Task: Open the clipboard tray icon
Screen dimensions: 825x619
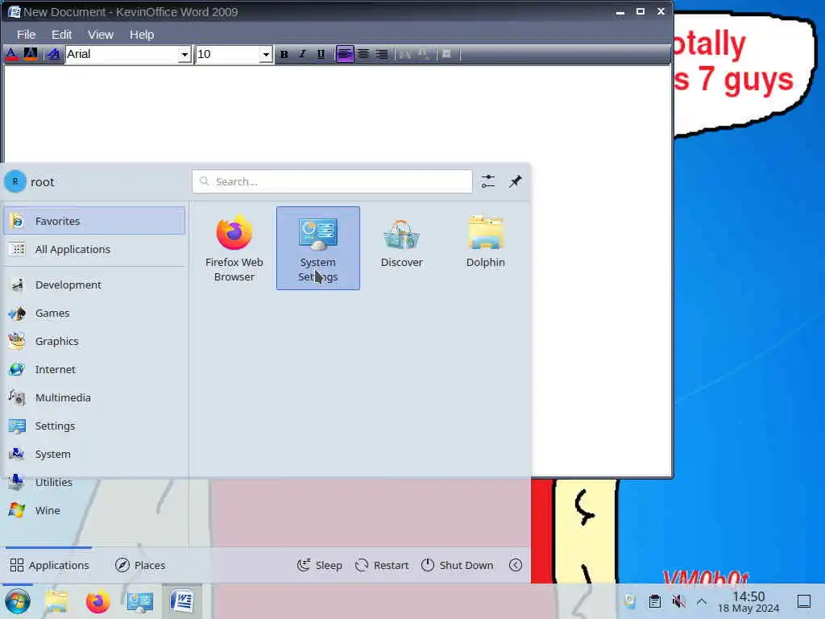Action: click(654, 601)
